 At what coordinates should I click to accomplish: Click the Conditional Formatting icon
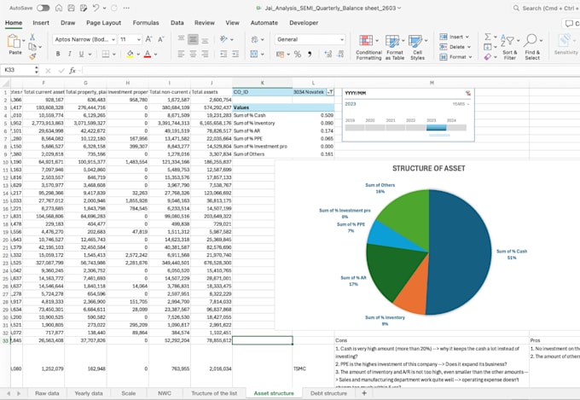tap(366, 40)
